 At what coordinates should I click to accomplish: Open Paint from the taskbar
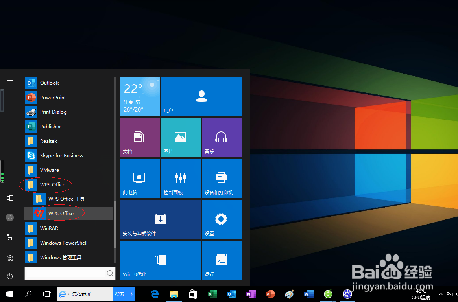pyautogui.click(x=290, y=294)
